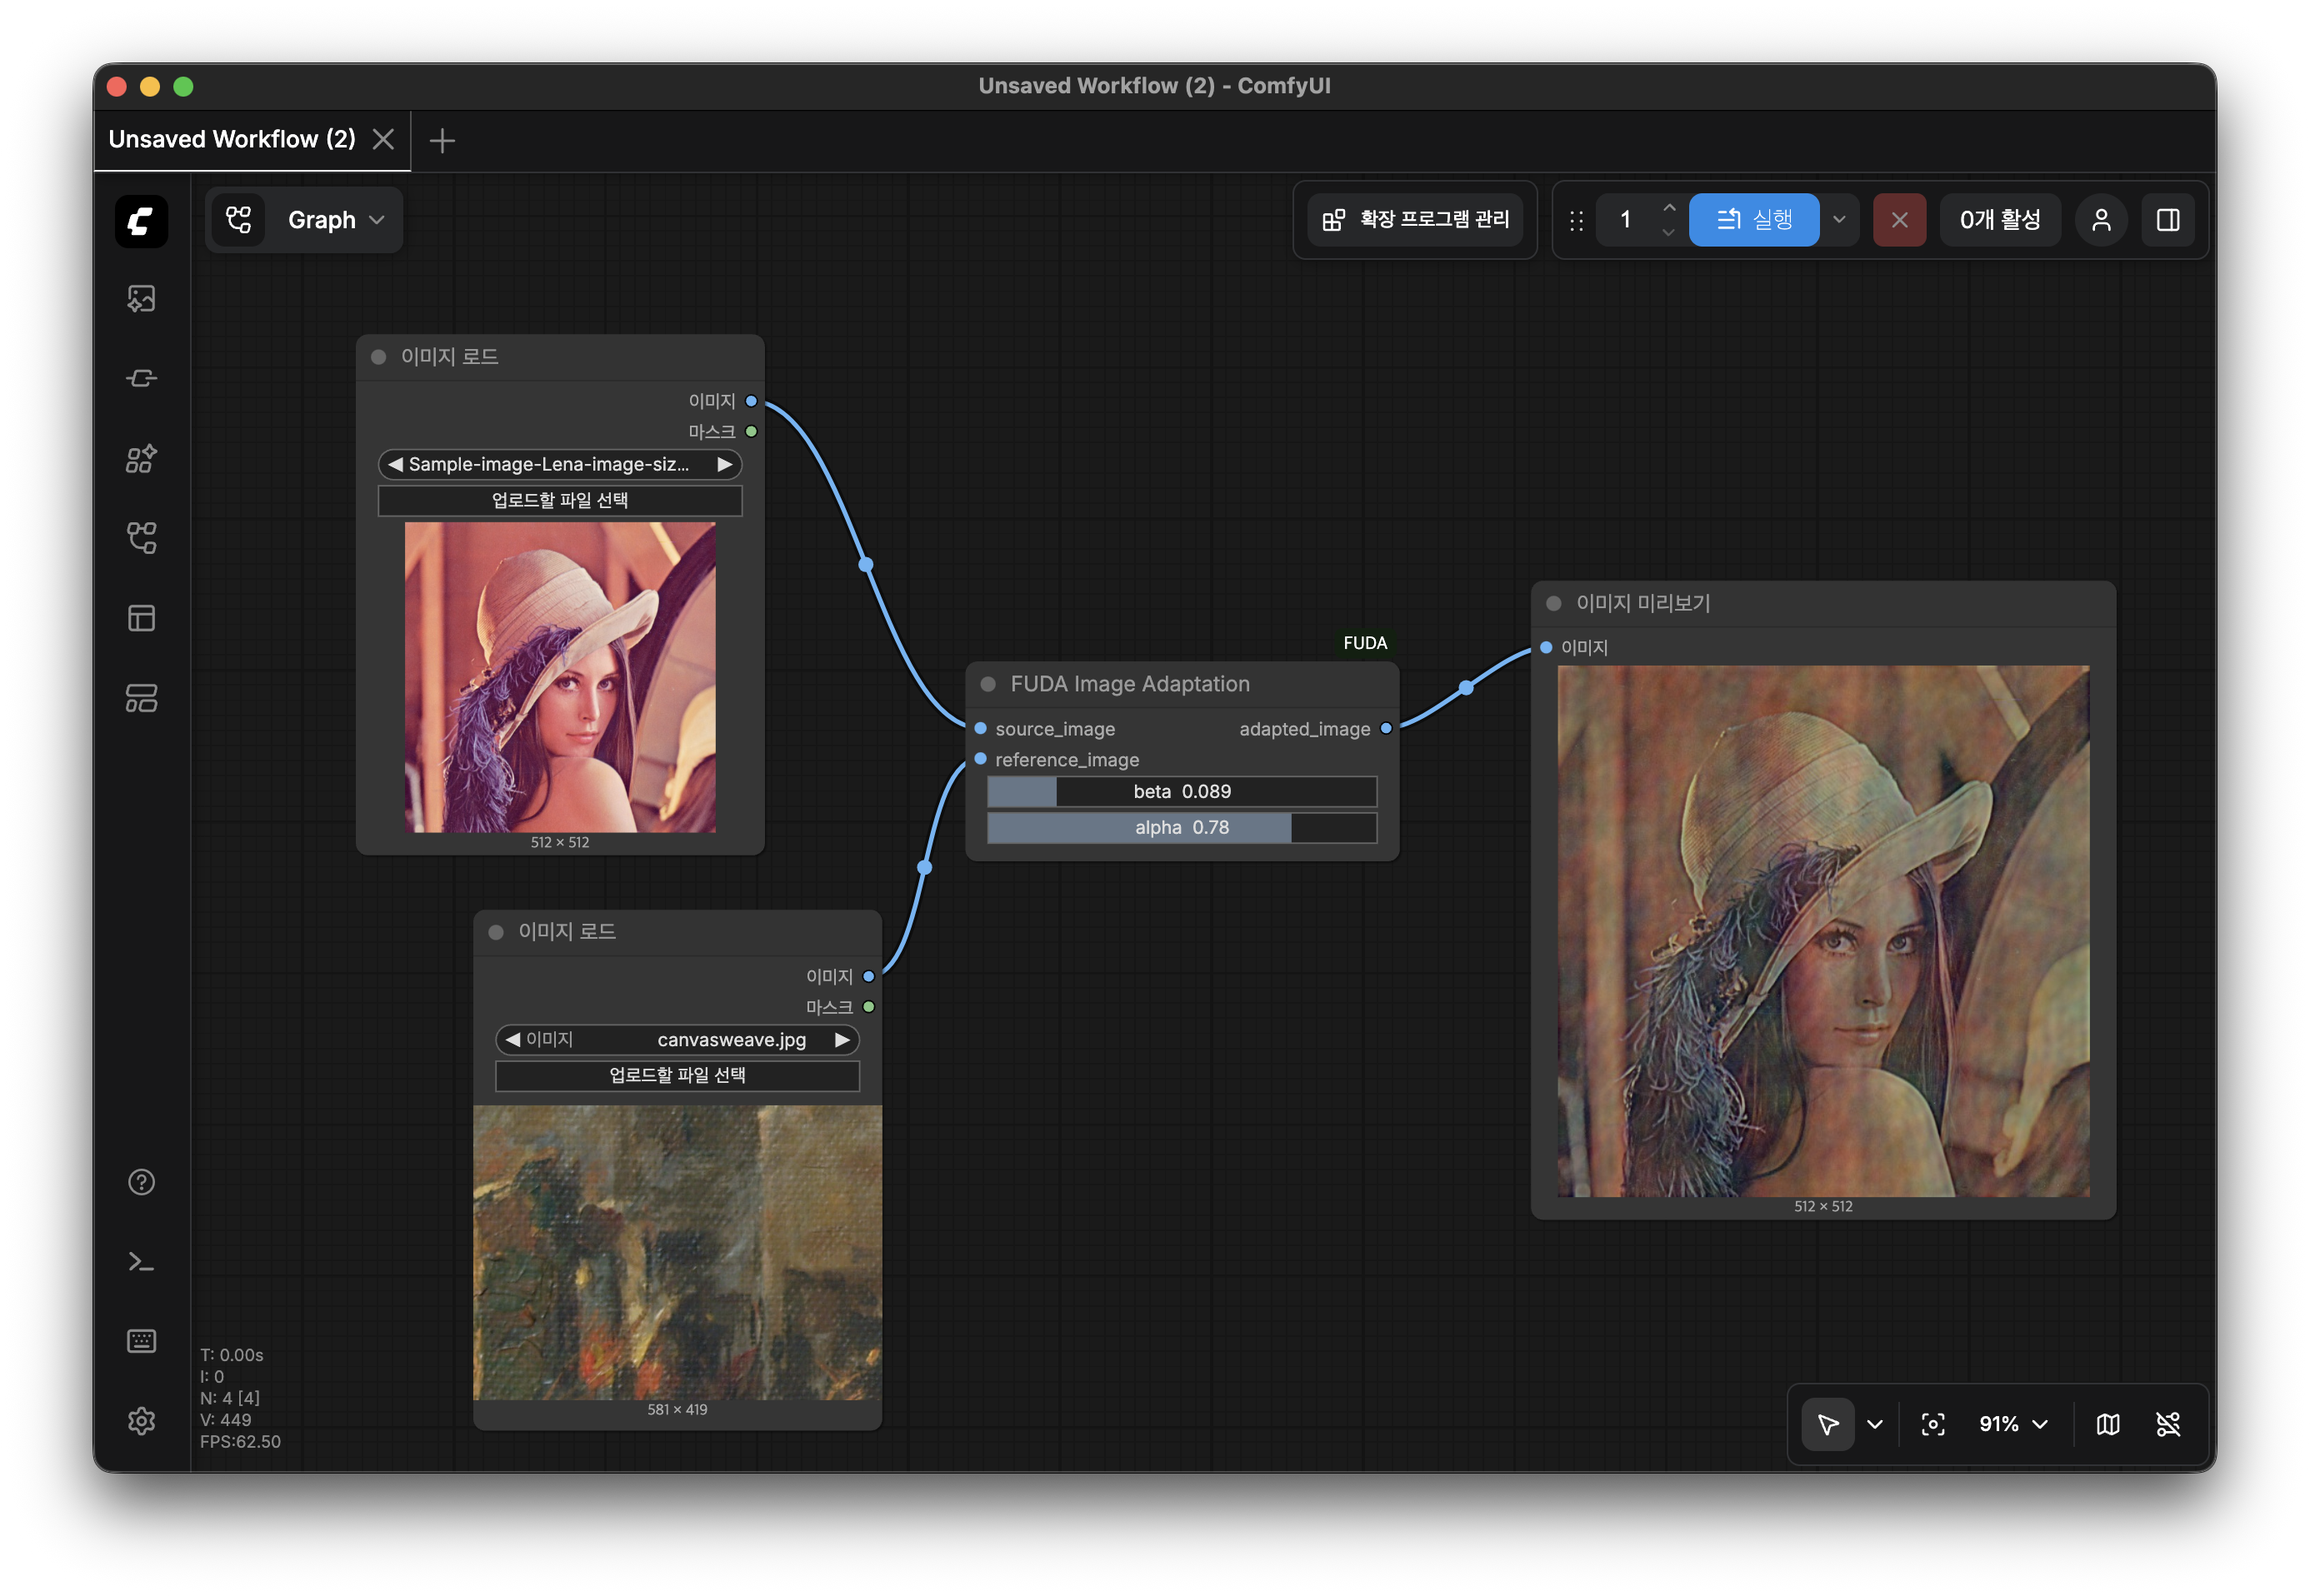Image resolution: width=2310 pixels, height=1596 pixels.
Task: Click the Graph workflow icon button
Action: coord(239,220)
